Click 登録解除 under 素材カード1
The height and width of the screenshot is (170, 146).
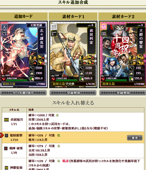[73, 93]
